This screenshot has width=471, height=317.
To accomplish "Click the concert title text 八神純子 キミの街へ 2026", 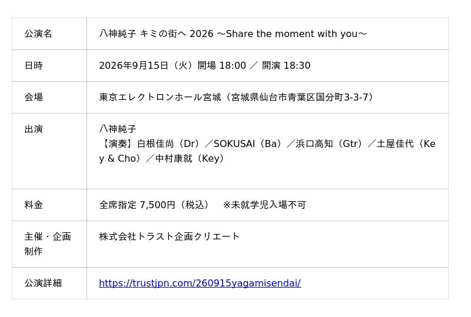I will point(156,34).
